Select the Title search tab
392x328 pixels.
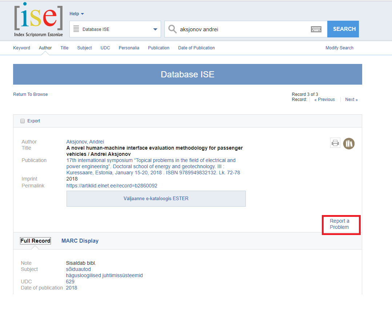[64, 48]
